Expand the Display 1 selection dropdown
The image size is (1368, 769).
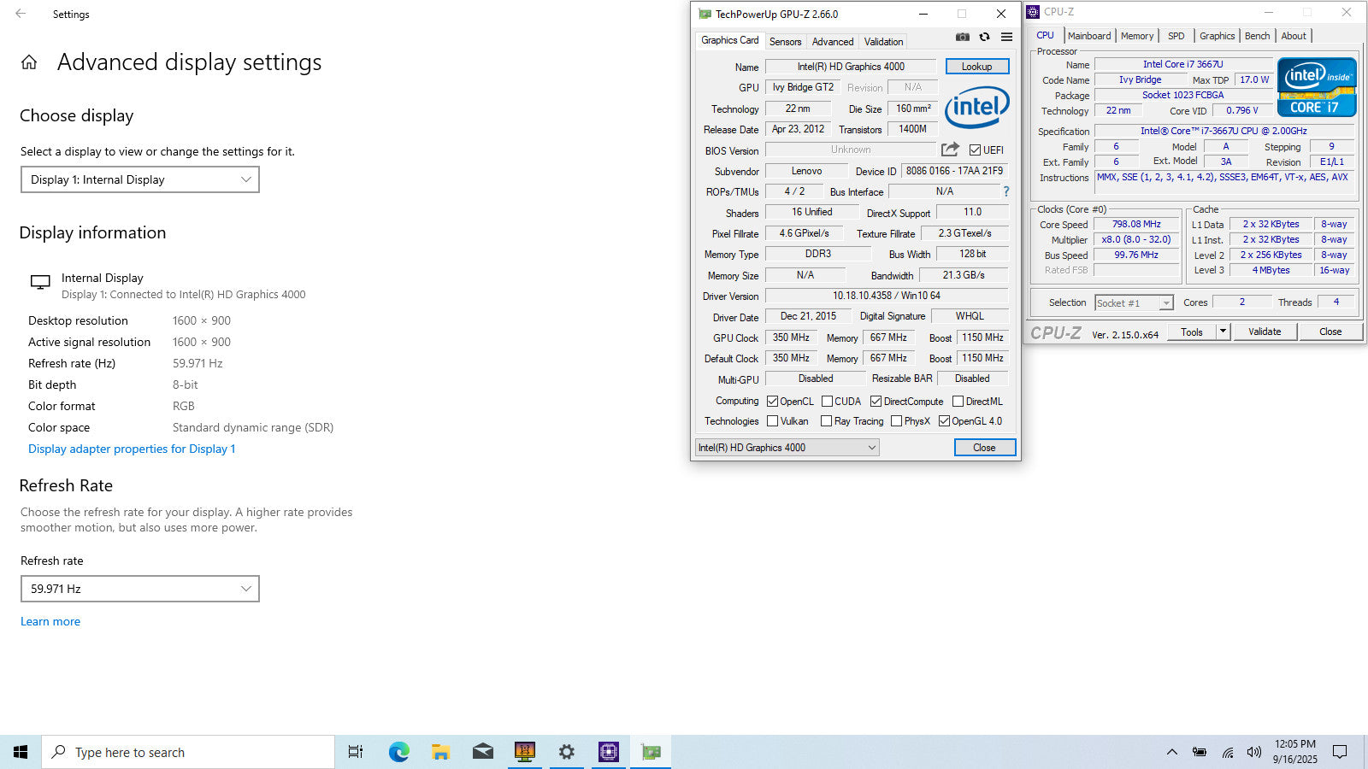pyautogui.click(x=140, y=179)
